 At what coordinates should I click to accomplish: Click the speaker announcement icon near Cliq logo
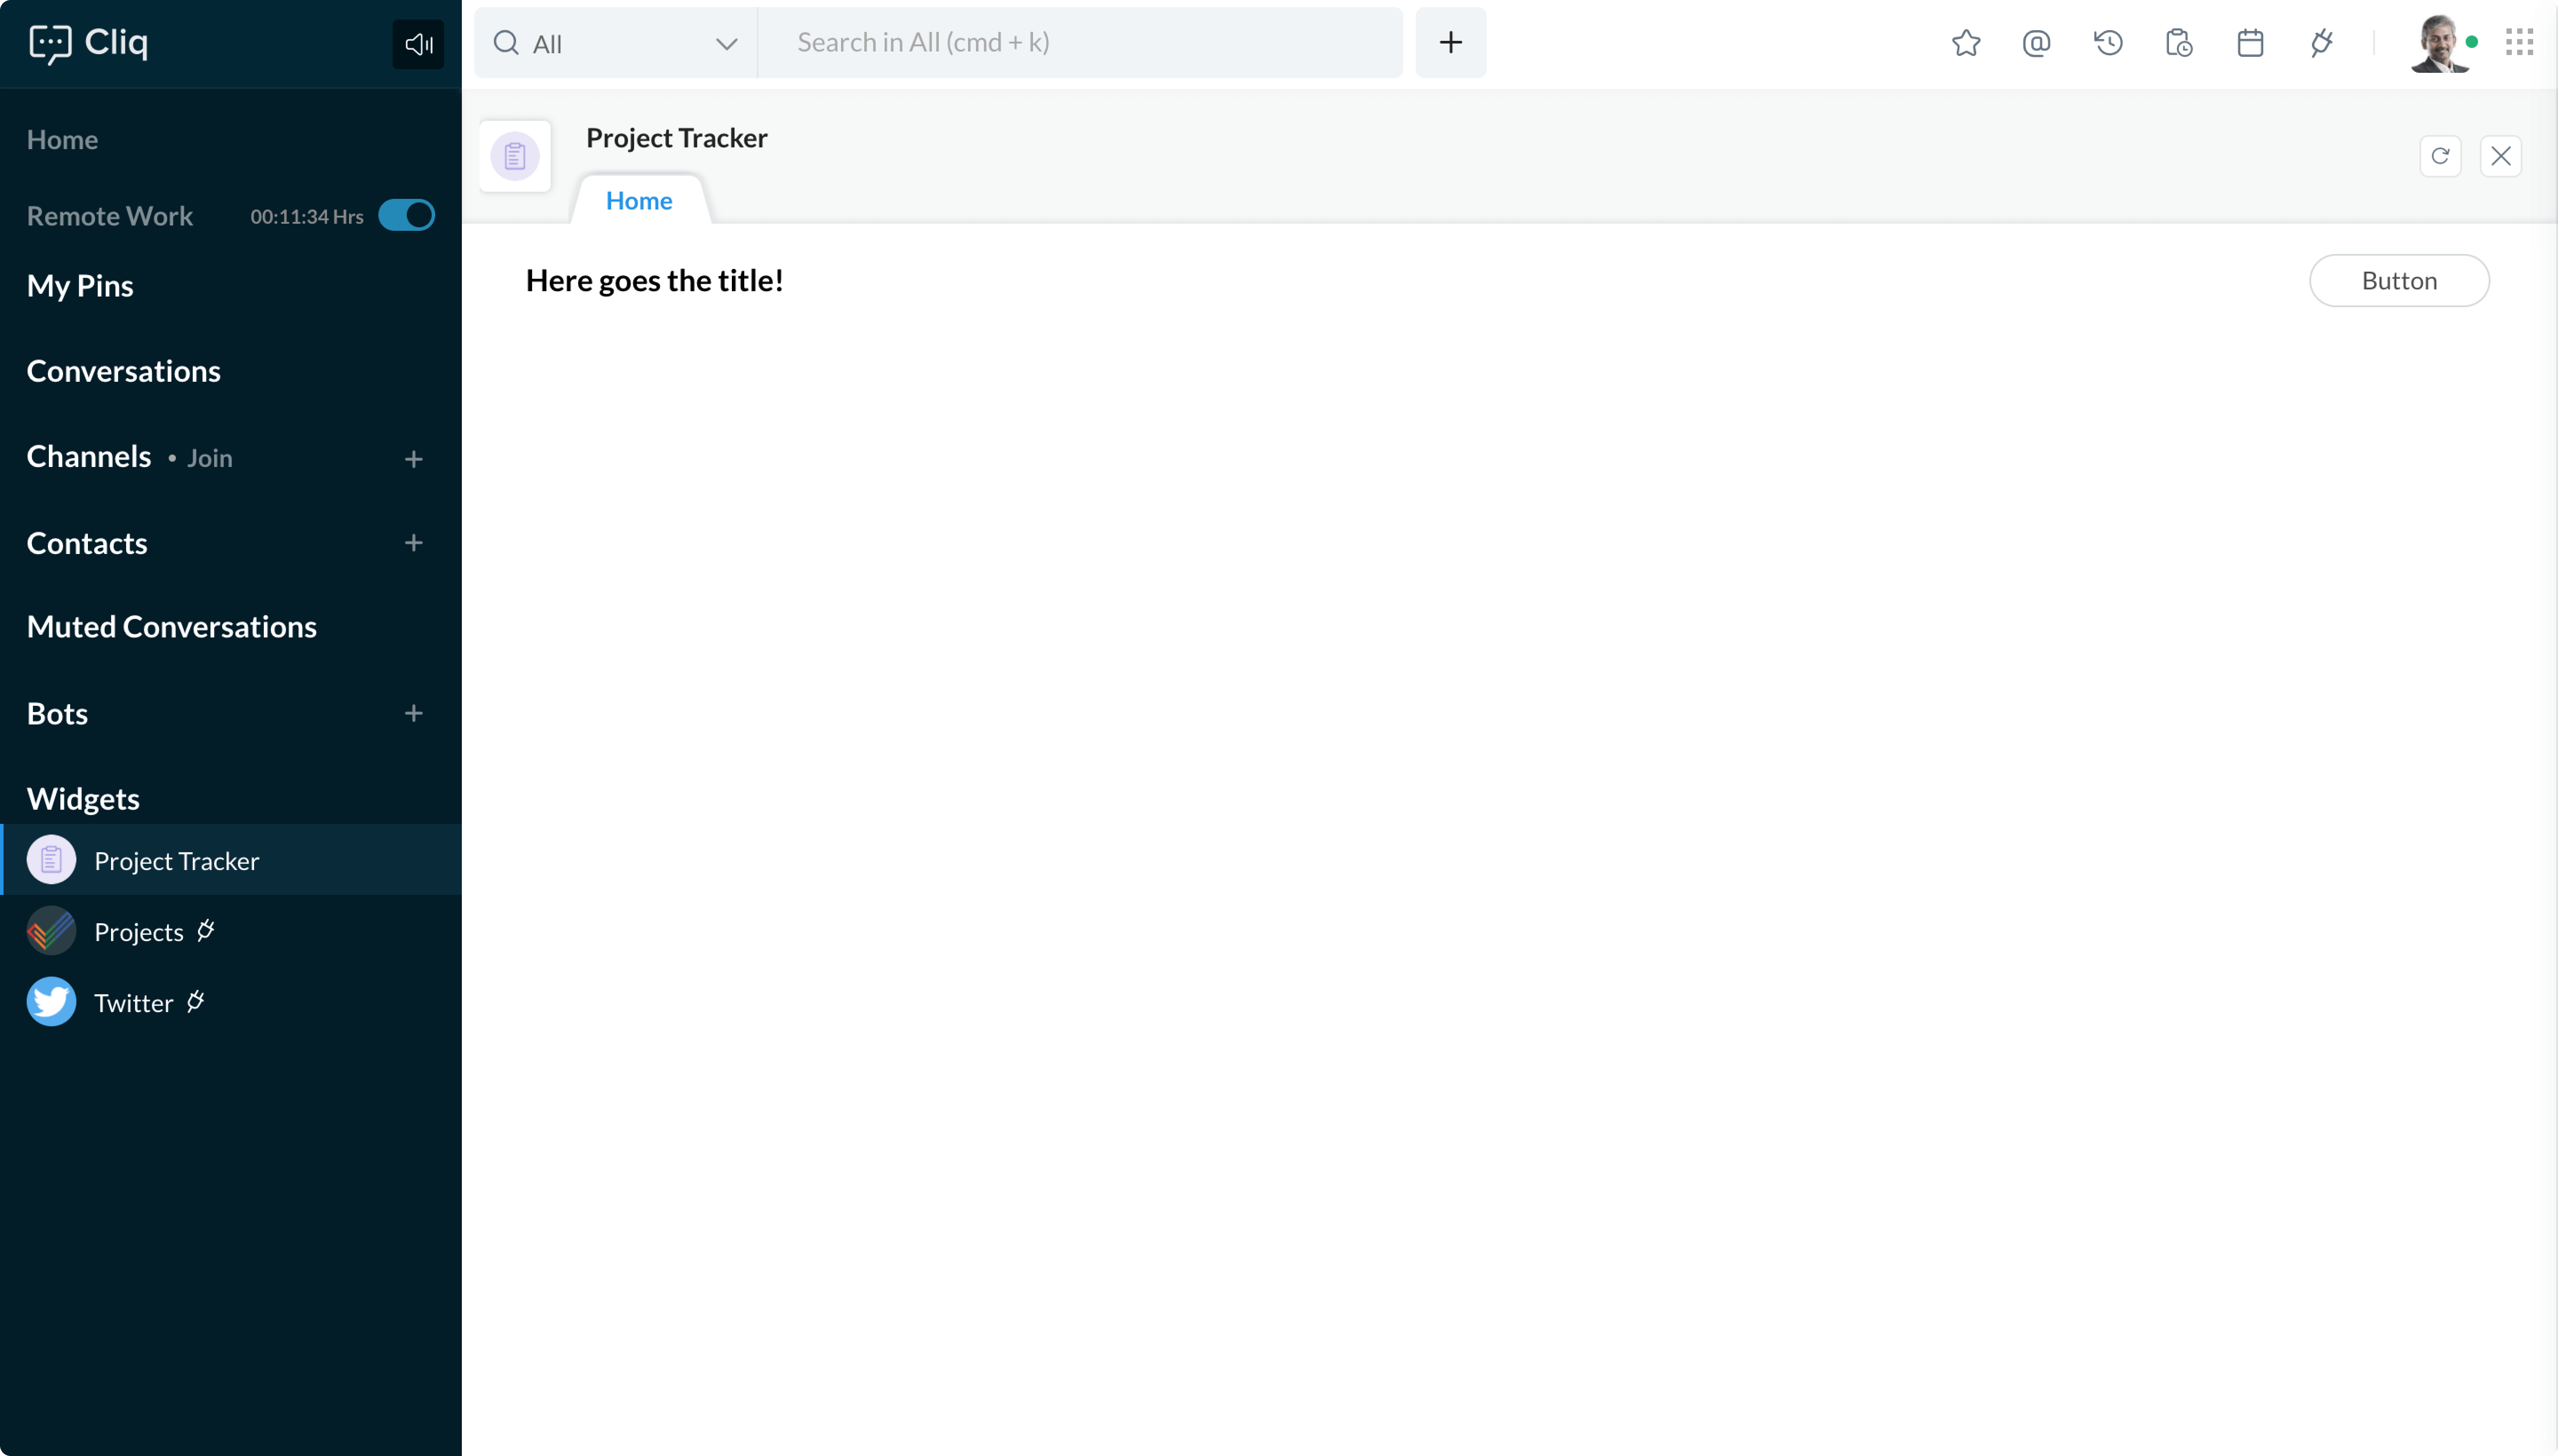point(418,44)
